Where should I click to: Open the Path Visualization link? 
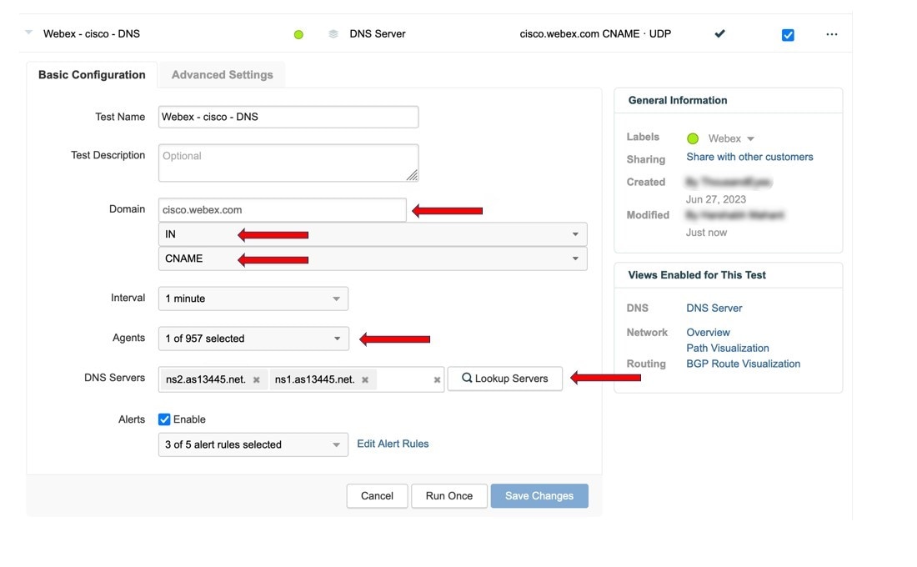[728, 349]
